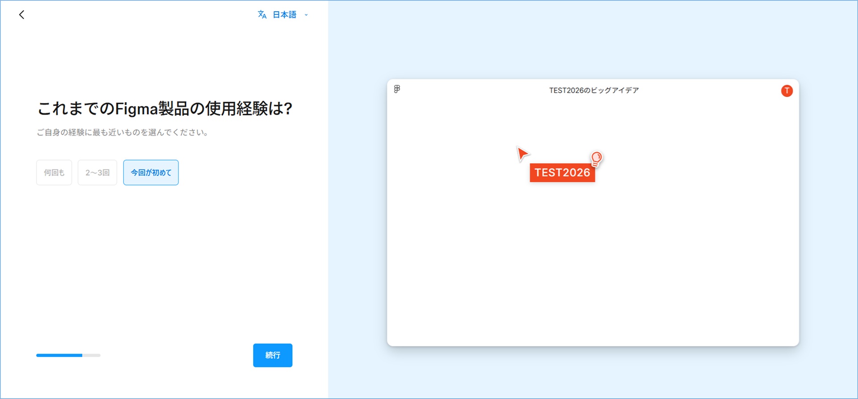Select the 何回も experience option
Screen dimensions: 858x399
click(54, 172)
